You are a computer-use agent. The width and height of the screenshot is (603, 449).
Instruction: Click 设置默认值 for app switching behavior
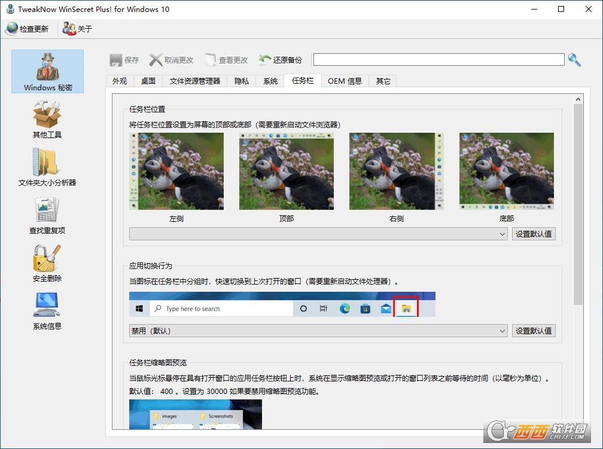click(x=534, y=331)
